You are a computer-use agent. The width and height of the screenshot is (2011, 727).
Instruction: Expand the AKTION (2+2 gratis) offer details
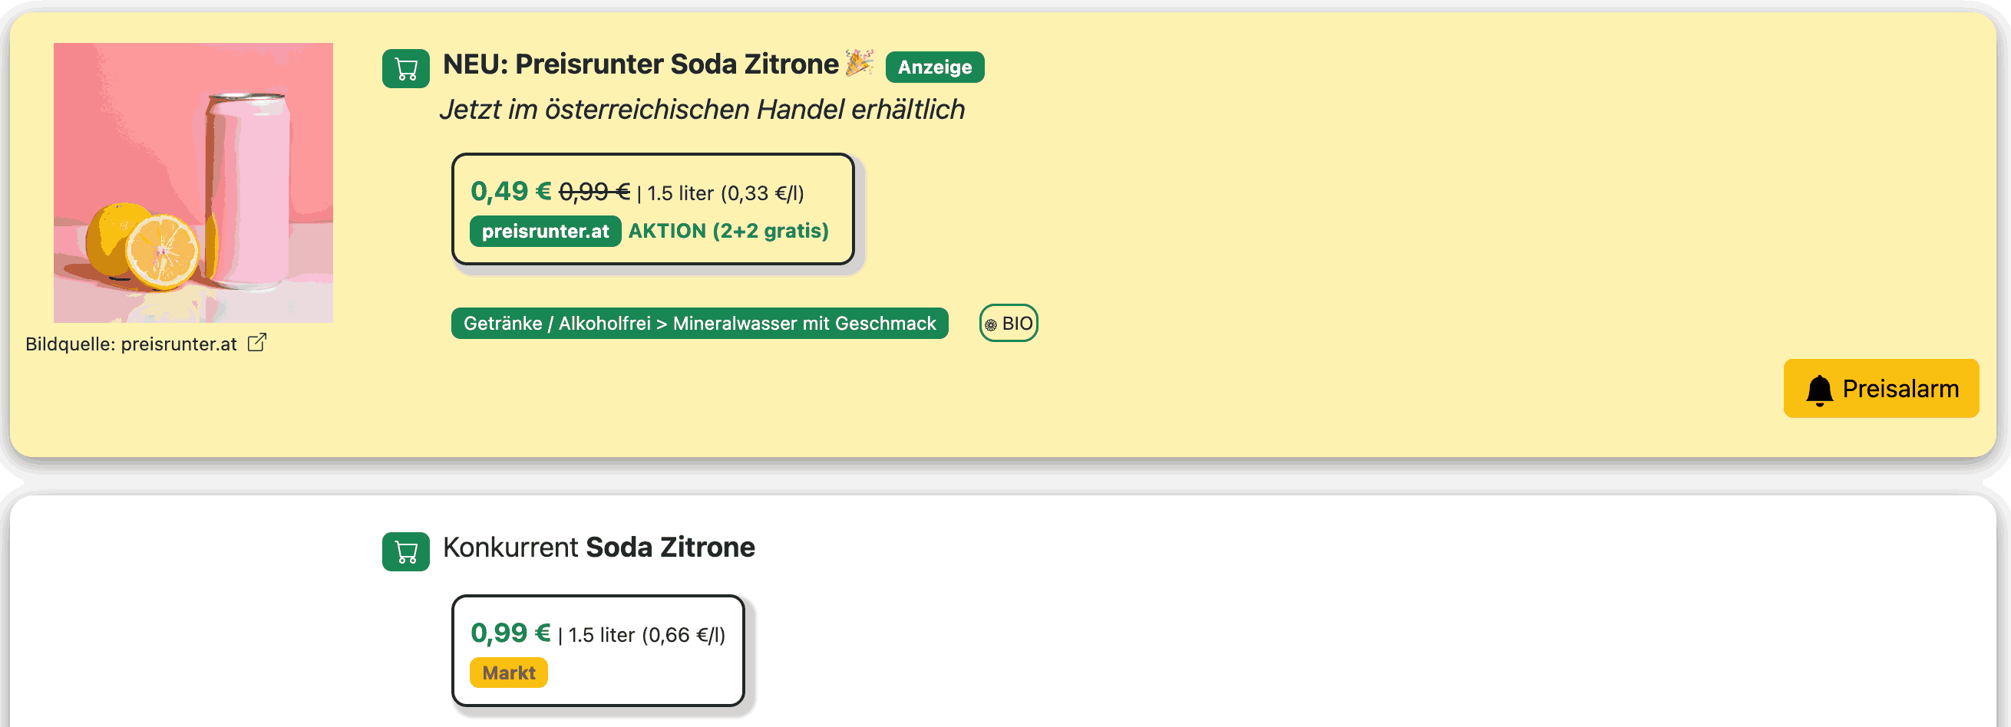(x=728, y=230)
